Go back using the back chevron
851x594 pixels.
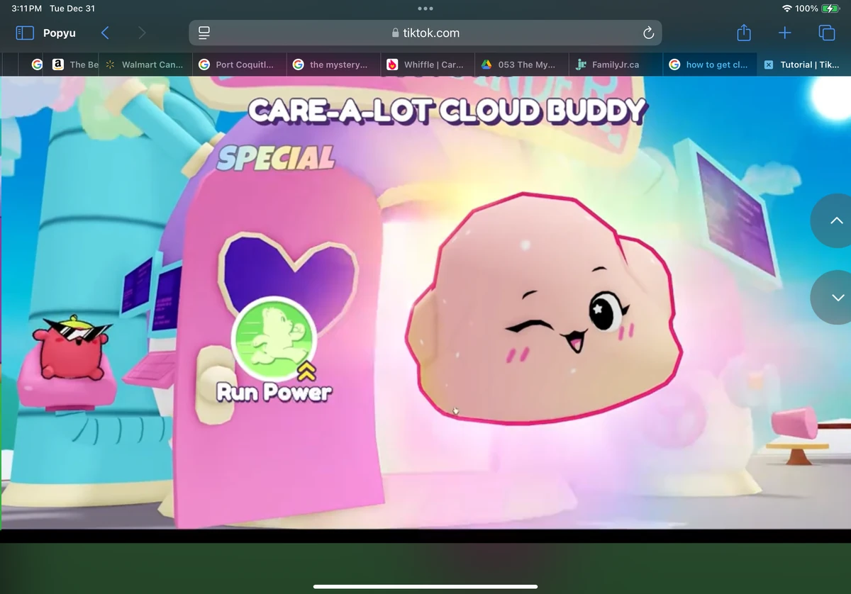pos(105,33)
